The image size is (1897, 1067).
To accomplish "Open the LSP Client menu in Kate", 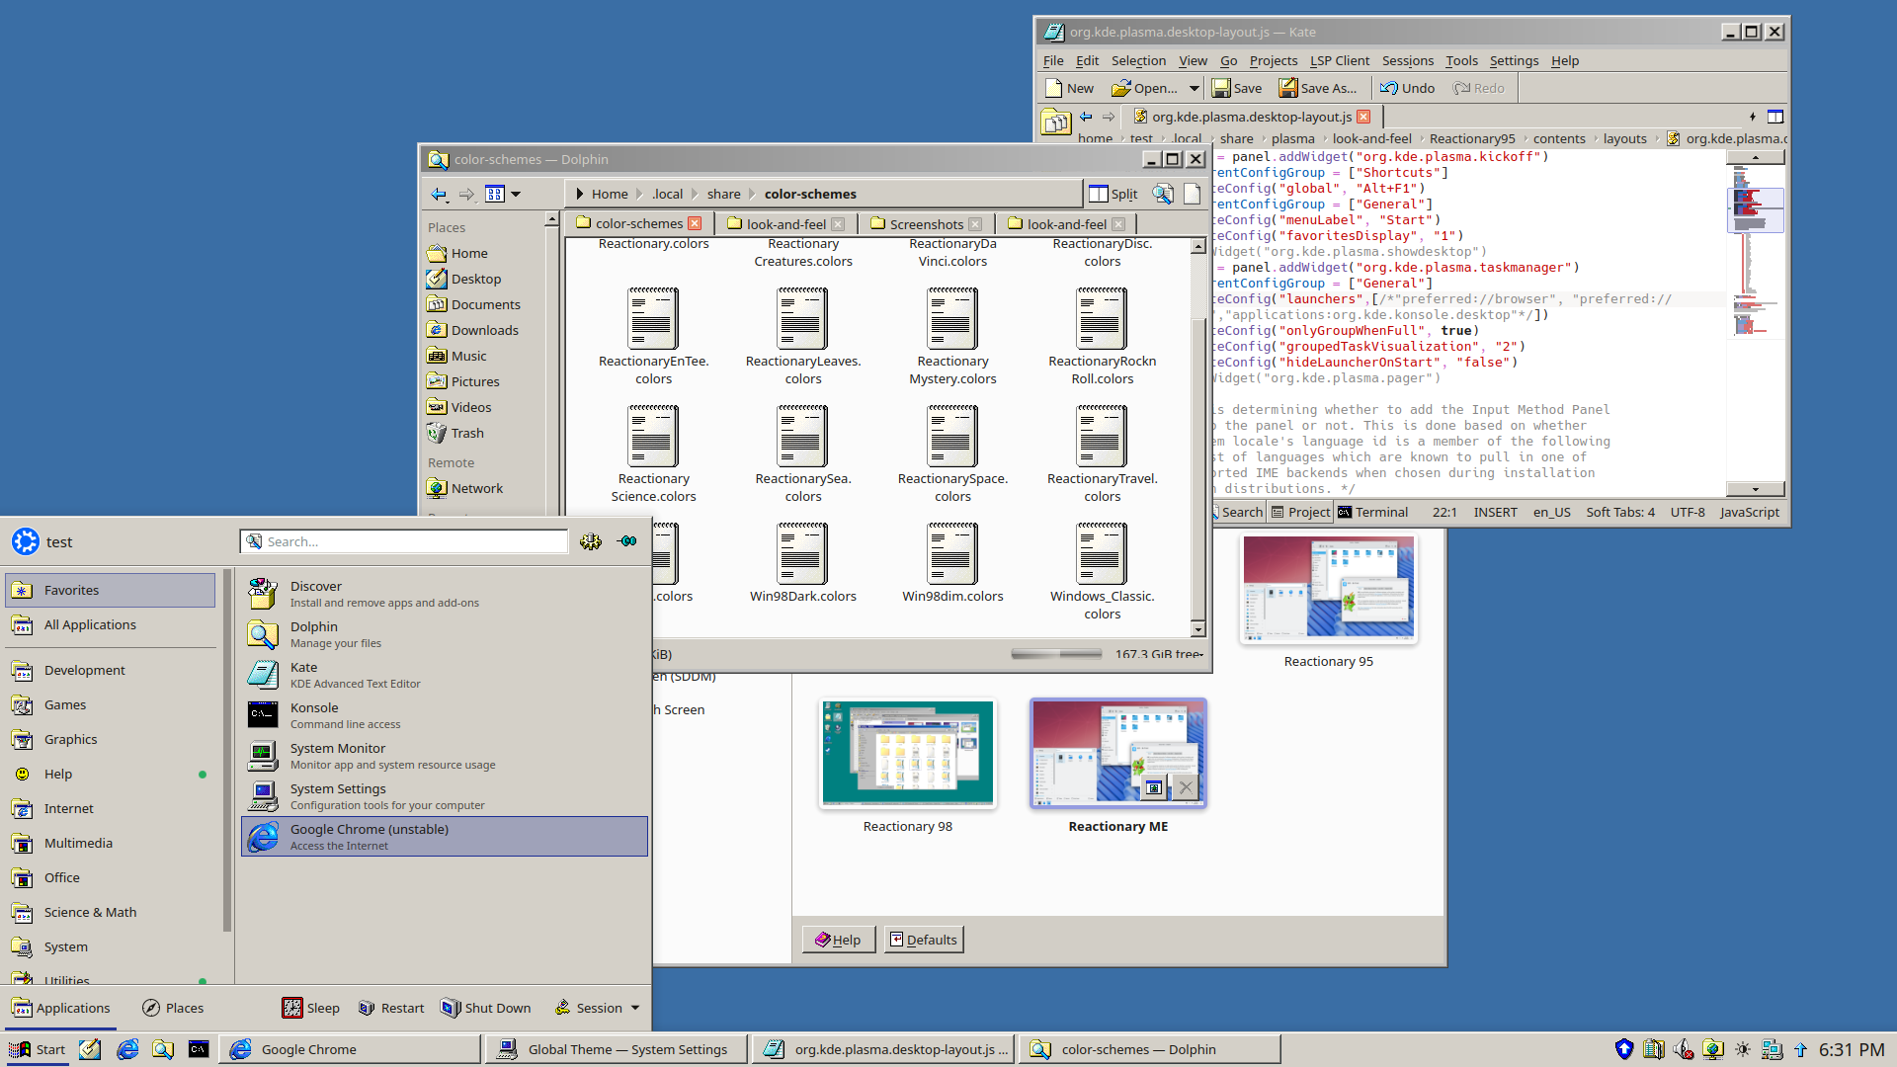I will [1340, 61].
